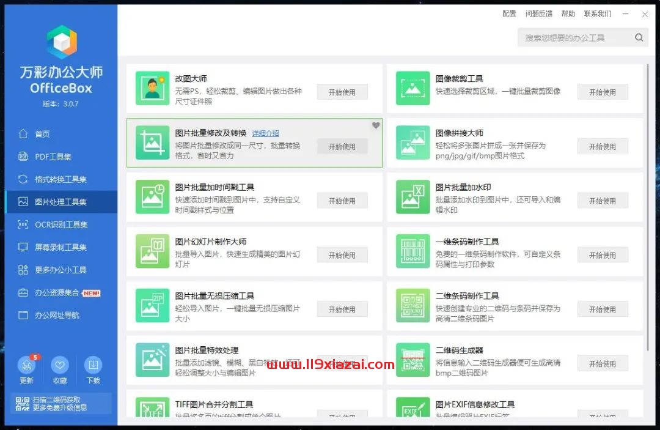Click the 图片EXIF信息修改工具 icon
The width and height of the screenshot is (660, 430).
coord(413,407)
